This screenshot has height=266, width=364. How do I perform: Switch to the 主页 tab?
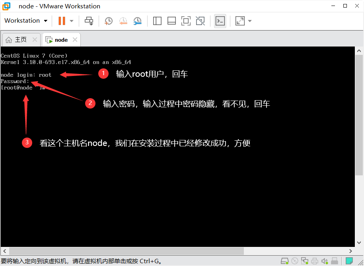21,39
